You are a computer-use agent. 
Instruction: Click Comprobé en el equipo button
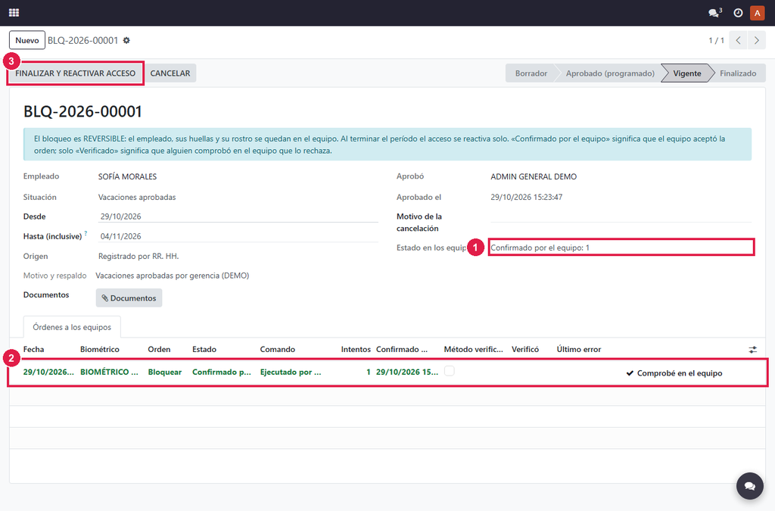point(674,373)
